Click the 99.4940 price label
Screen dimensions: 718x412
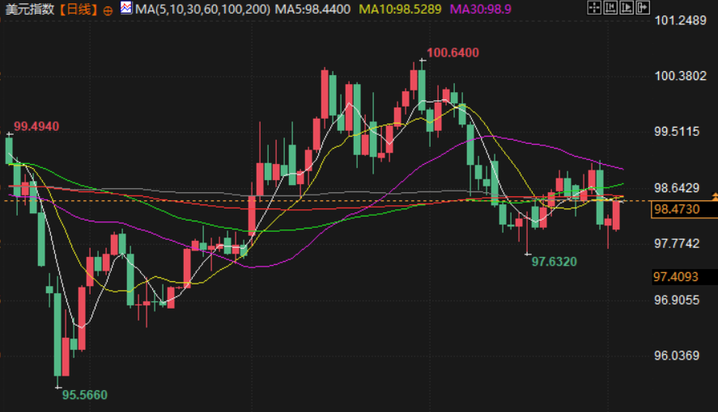[36, 127]
